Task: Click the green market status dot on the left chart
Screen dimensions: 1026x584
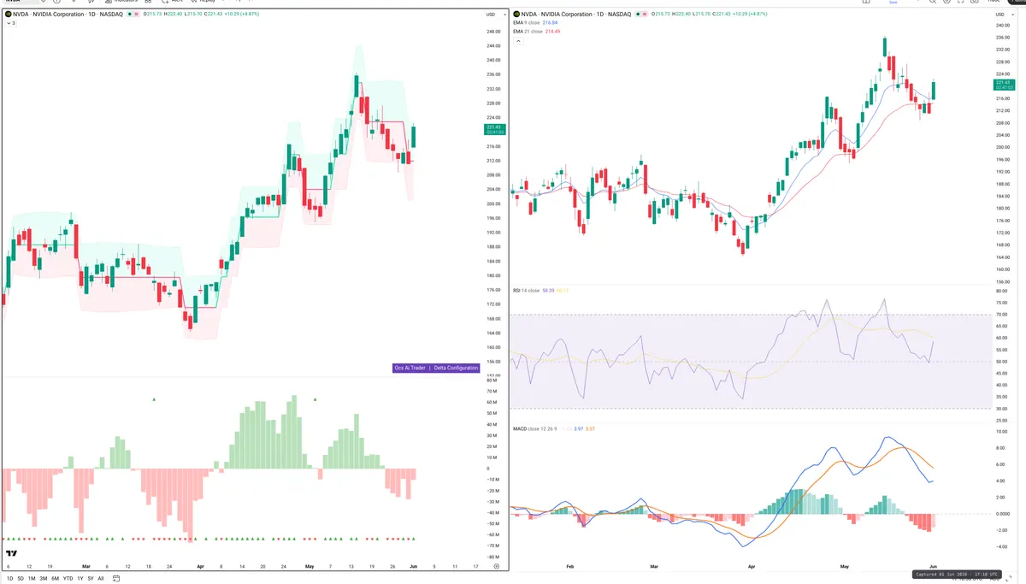Action: pyautogui.click(x=129, y=15)
